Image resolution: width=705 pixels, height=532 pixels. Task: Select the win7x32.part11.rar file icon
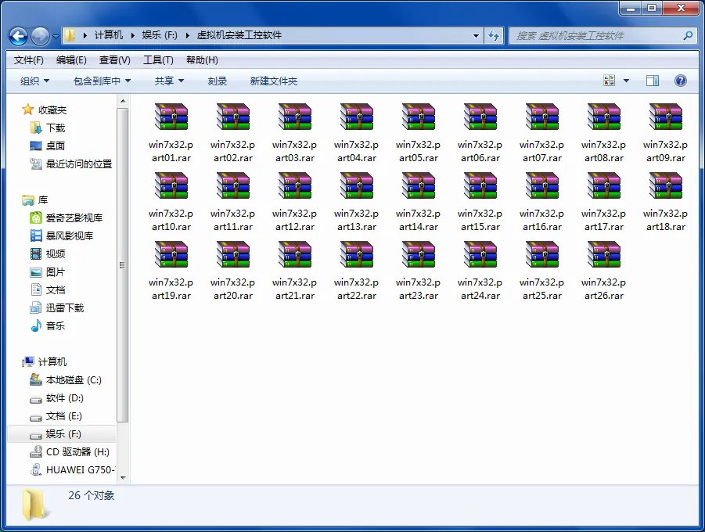pos(233,185)
